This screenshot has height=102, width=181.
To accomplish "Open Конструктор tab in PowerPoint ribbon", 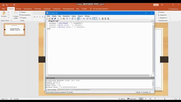I will click(28, 9).
